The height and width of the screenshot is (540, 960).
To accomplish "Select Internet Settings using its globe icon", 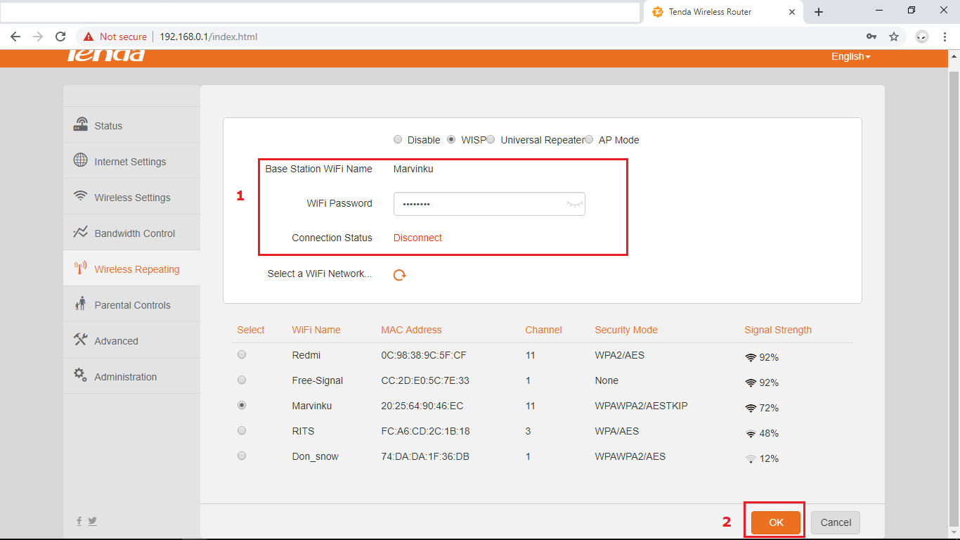I will 79,160.
